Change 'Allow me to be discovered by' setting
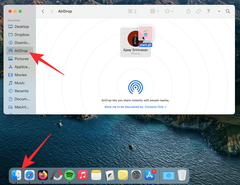The width and height of the screenshot is (240, 185). pyautogui.click(x=136, y=107)
